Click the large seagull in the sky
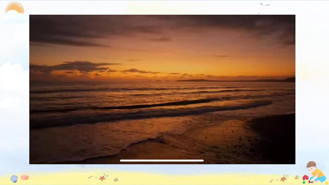This screenshot has width=329, height=185. click(265, 5)
